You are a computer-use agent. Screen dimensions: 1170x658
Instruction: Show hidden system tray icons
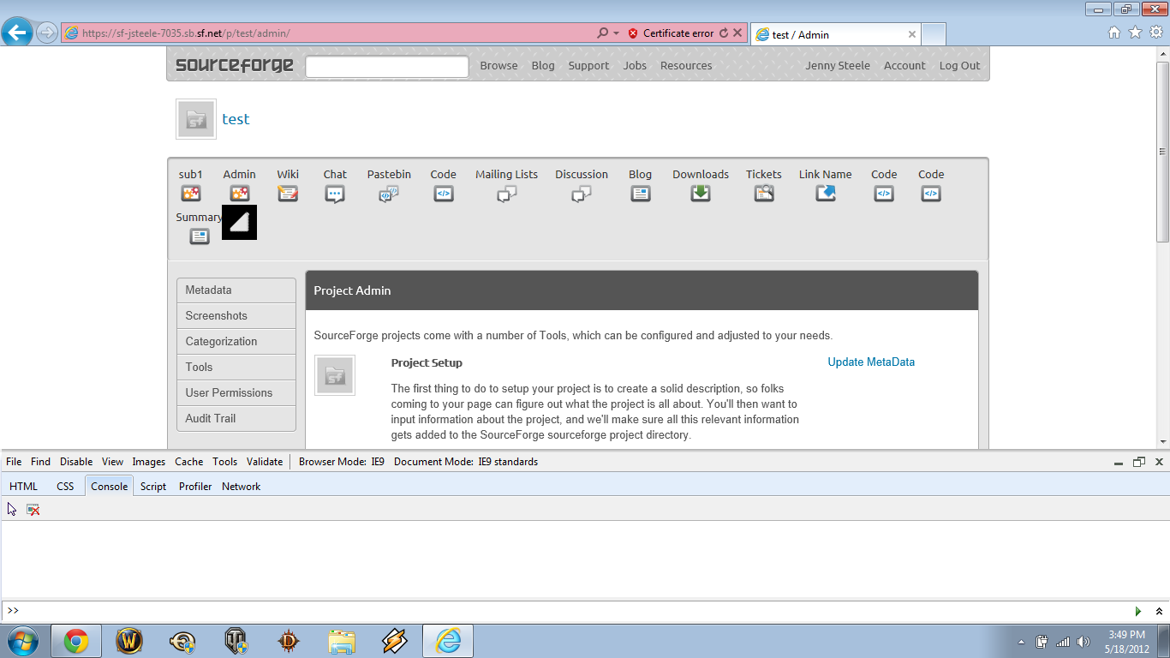(x=1021, y=642)
